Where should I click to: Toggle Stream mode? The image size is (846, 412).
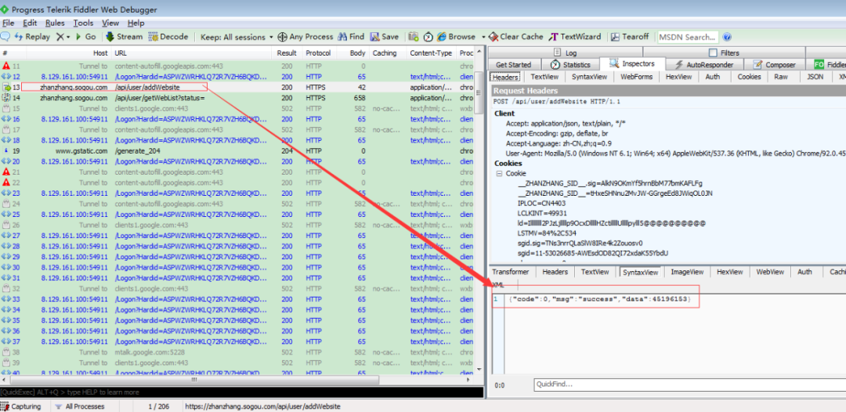point(124,37)
